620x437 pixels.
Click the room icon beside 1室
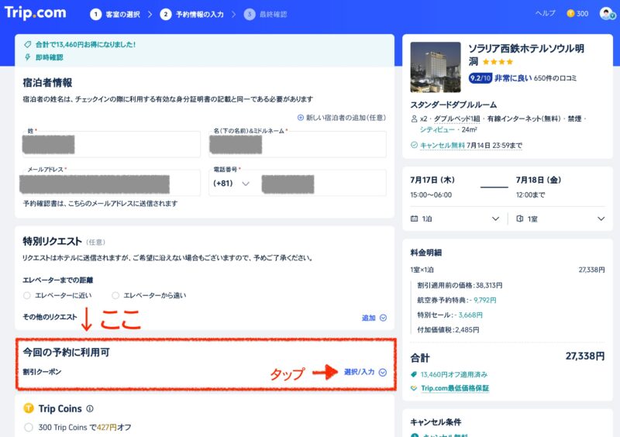pos(520,218)
